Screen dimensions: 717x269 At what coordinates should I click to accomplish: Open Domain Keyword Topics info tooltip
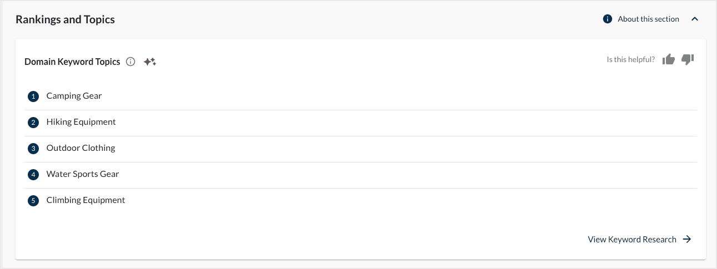(x=131, y=62)
